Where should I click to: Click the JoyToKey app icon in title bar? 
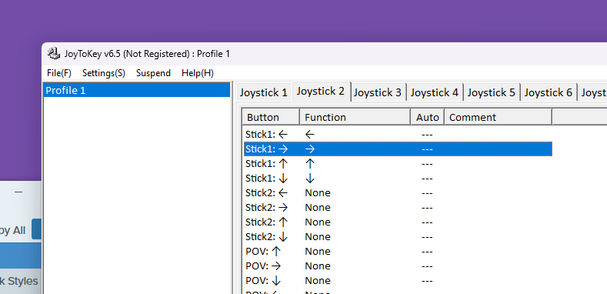[53, 53]
